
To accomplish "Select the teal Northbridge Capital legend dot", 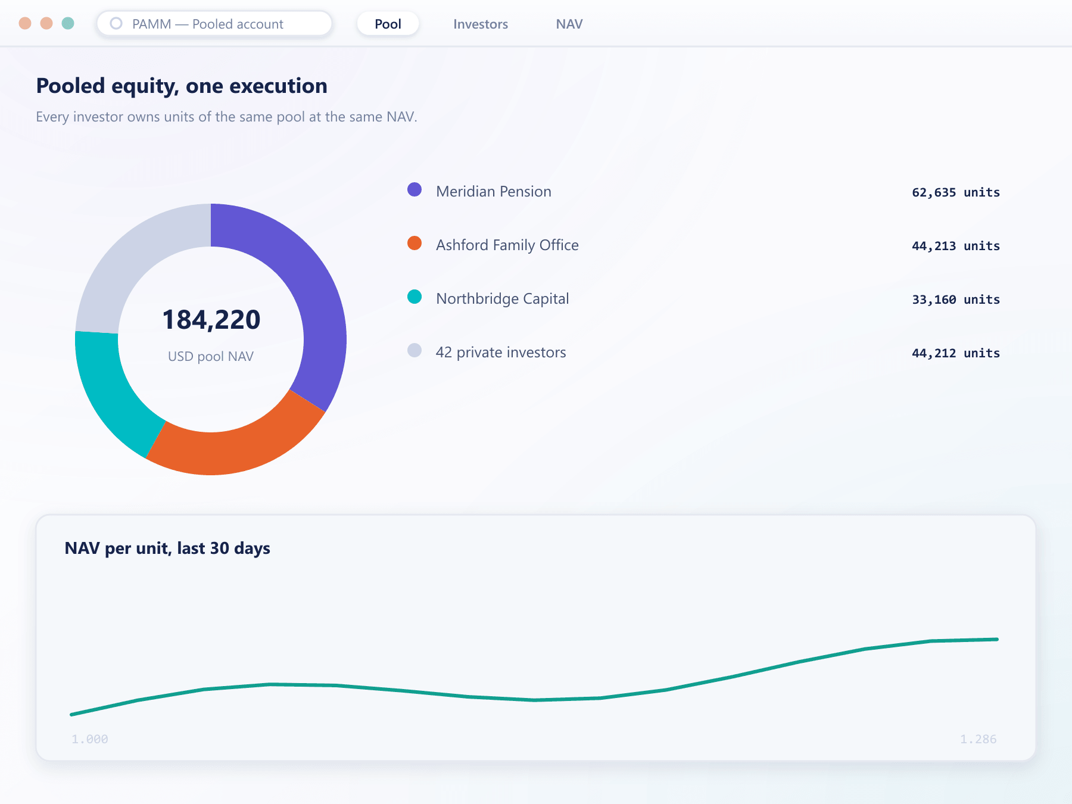I will coord(415,297).
